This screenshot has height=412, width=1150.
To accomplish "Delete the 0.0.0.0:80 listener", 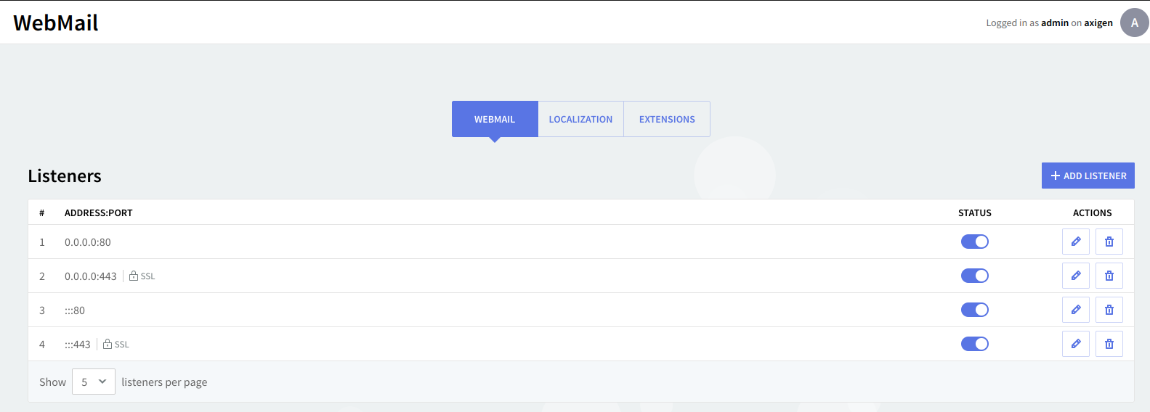I will pos(1109,242).
